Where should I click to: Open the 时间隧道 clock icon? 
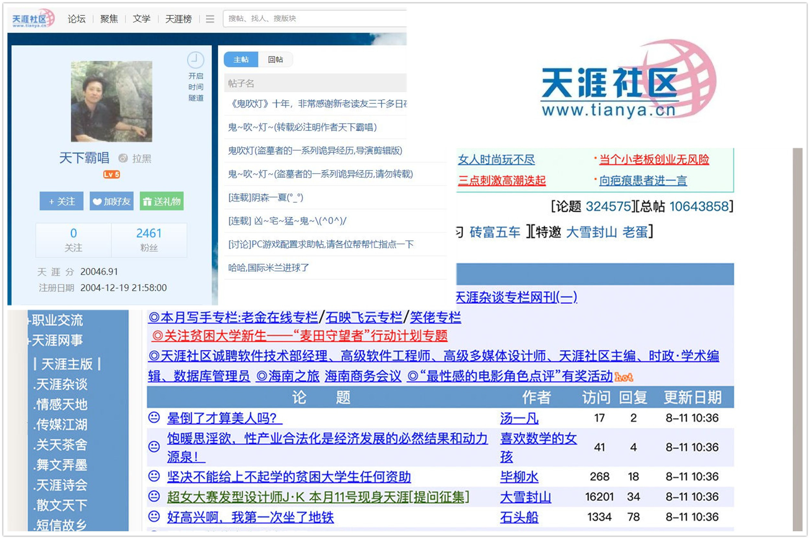tap(196, 60)
